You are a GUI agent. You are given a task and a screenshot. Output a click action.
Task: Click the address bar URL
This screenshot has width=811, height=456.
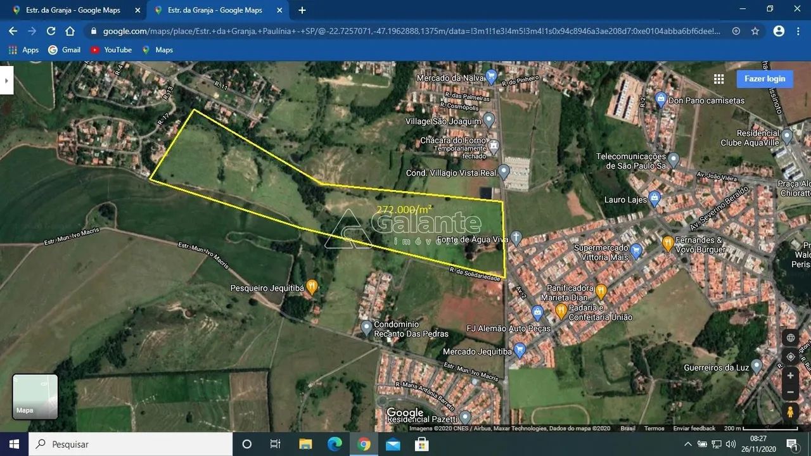click(x=405, y=31)
